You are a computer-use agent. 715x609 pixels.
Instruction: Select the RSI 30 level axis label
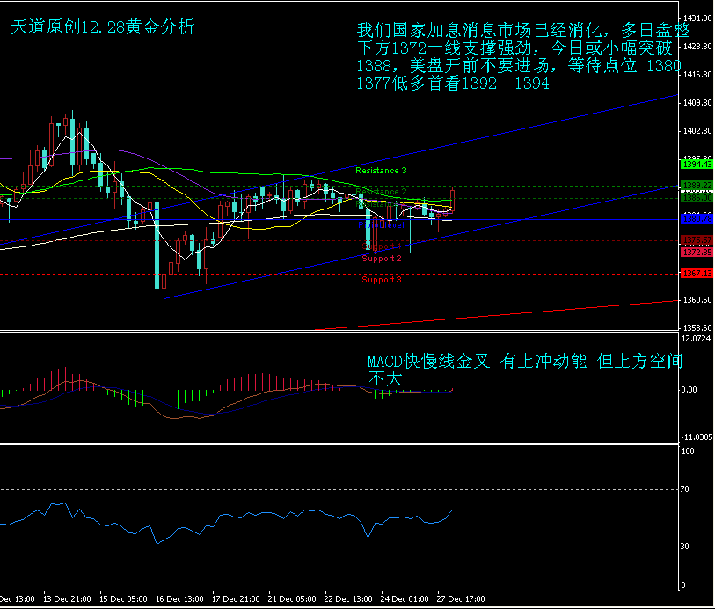pos(689,547)
